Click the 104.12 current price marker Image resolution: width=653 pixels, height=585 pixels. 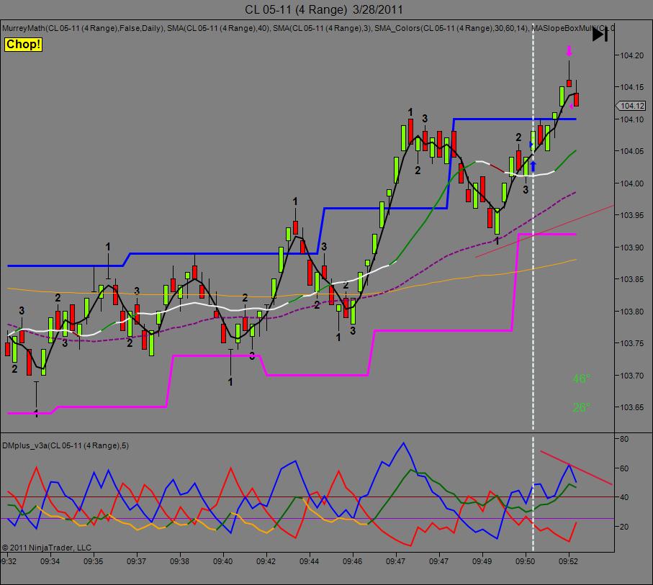click(631, 106)
